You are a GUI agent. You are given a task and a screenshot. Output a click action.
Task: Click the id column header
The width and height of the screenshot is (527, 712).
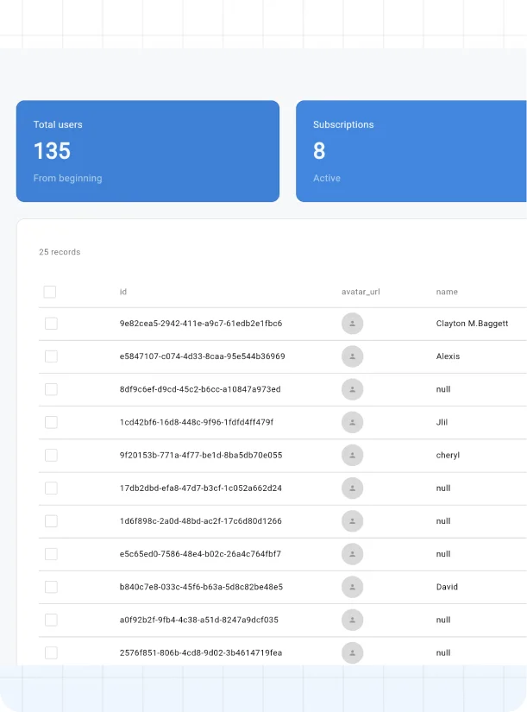[123, 292]
